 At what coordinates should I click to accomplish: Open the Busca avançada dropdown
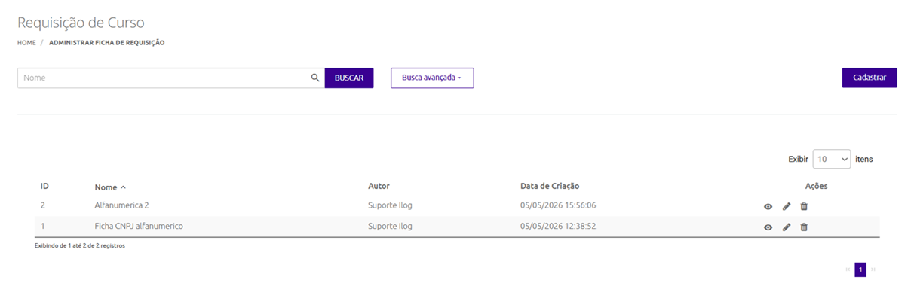432,78
